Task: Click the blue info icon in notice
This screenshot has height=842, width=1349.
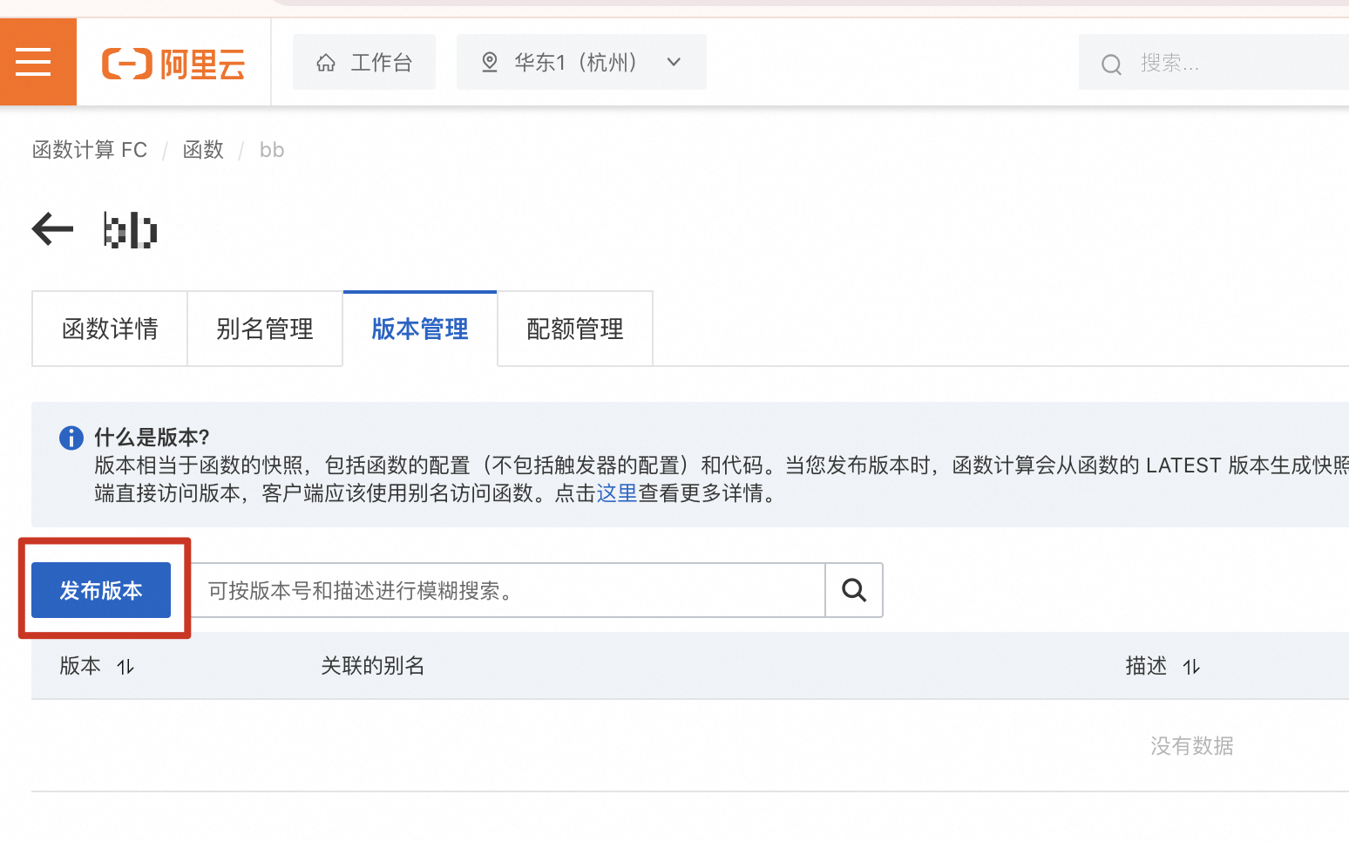Action: coord(71,438)
